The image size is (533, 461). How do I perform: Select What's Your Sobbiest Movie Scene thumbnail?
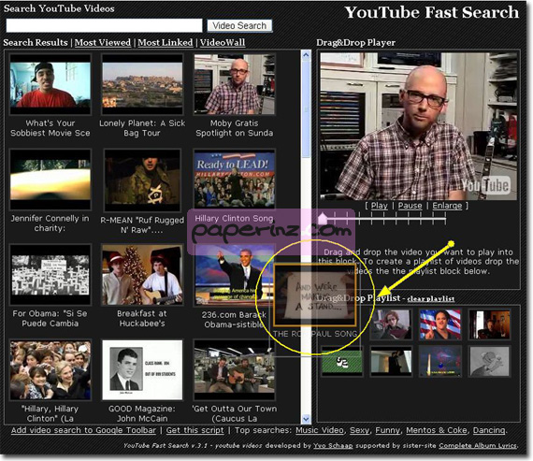click(x=50, y=84)
